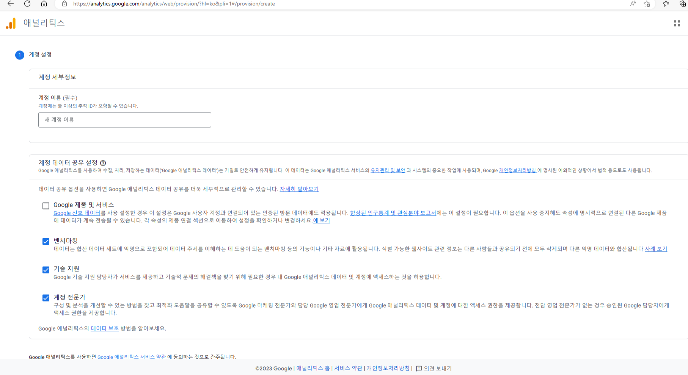Image resolution: width=688 pixels, height=375 pixels.
Task: Go to browser home icon
Action: coord(44,4)
